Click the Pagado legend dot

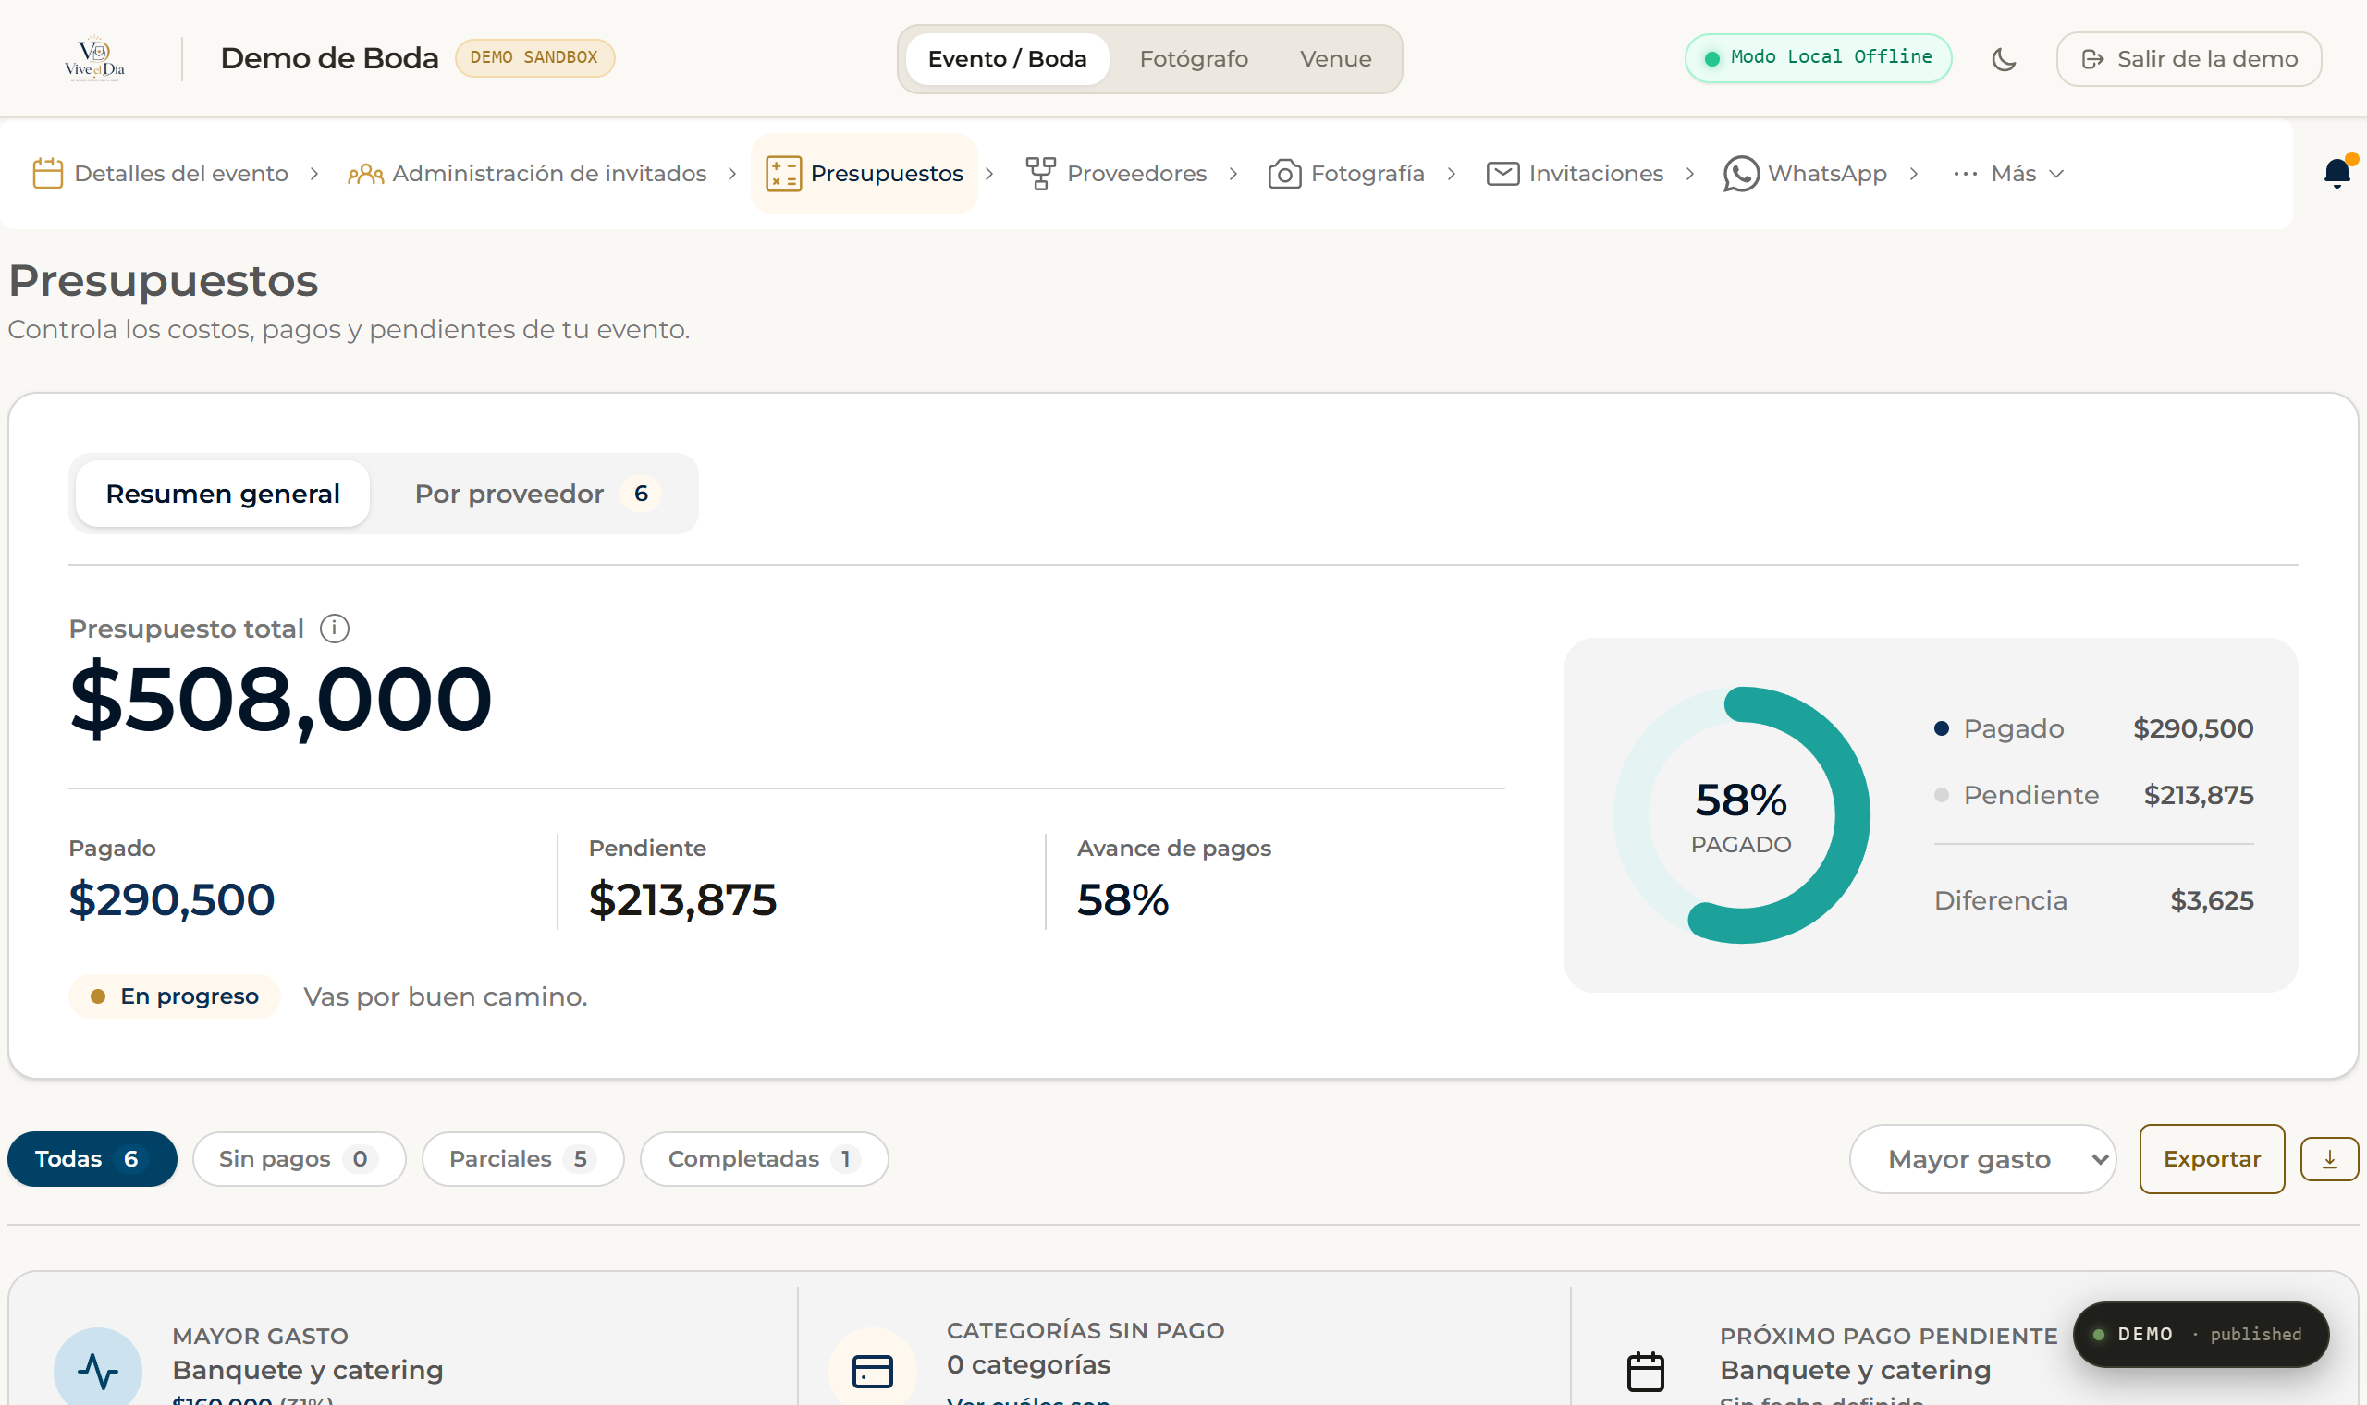(x=1941, y=728)
